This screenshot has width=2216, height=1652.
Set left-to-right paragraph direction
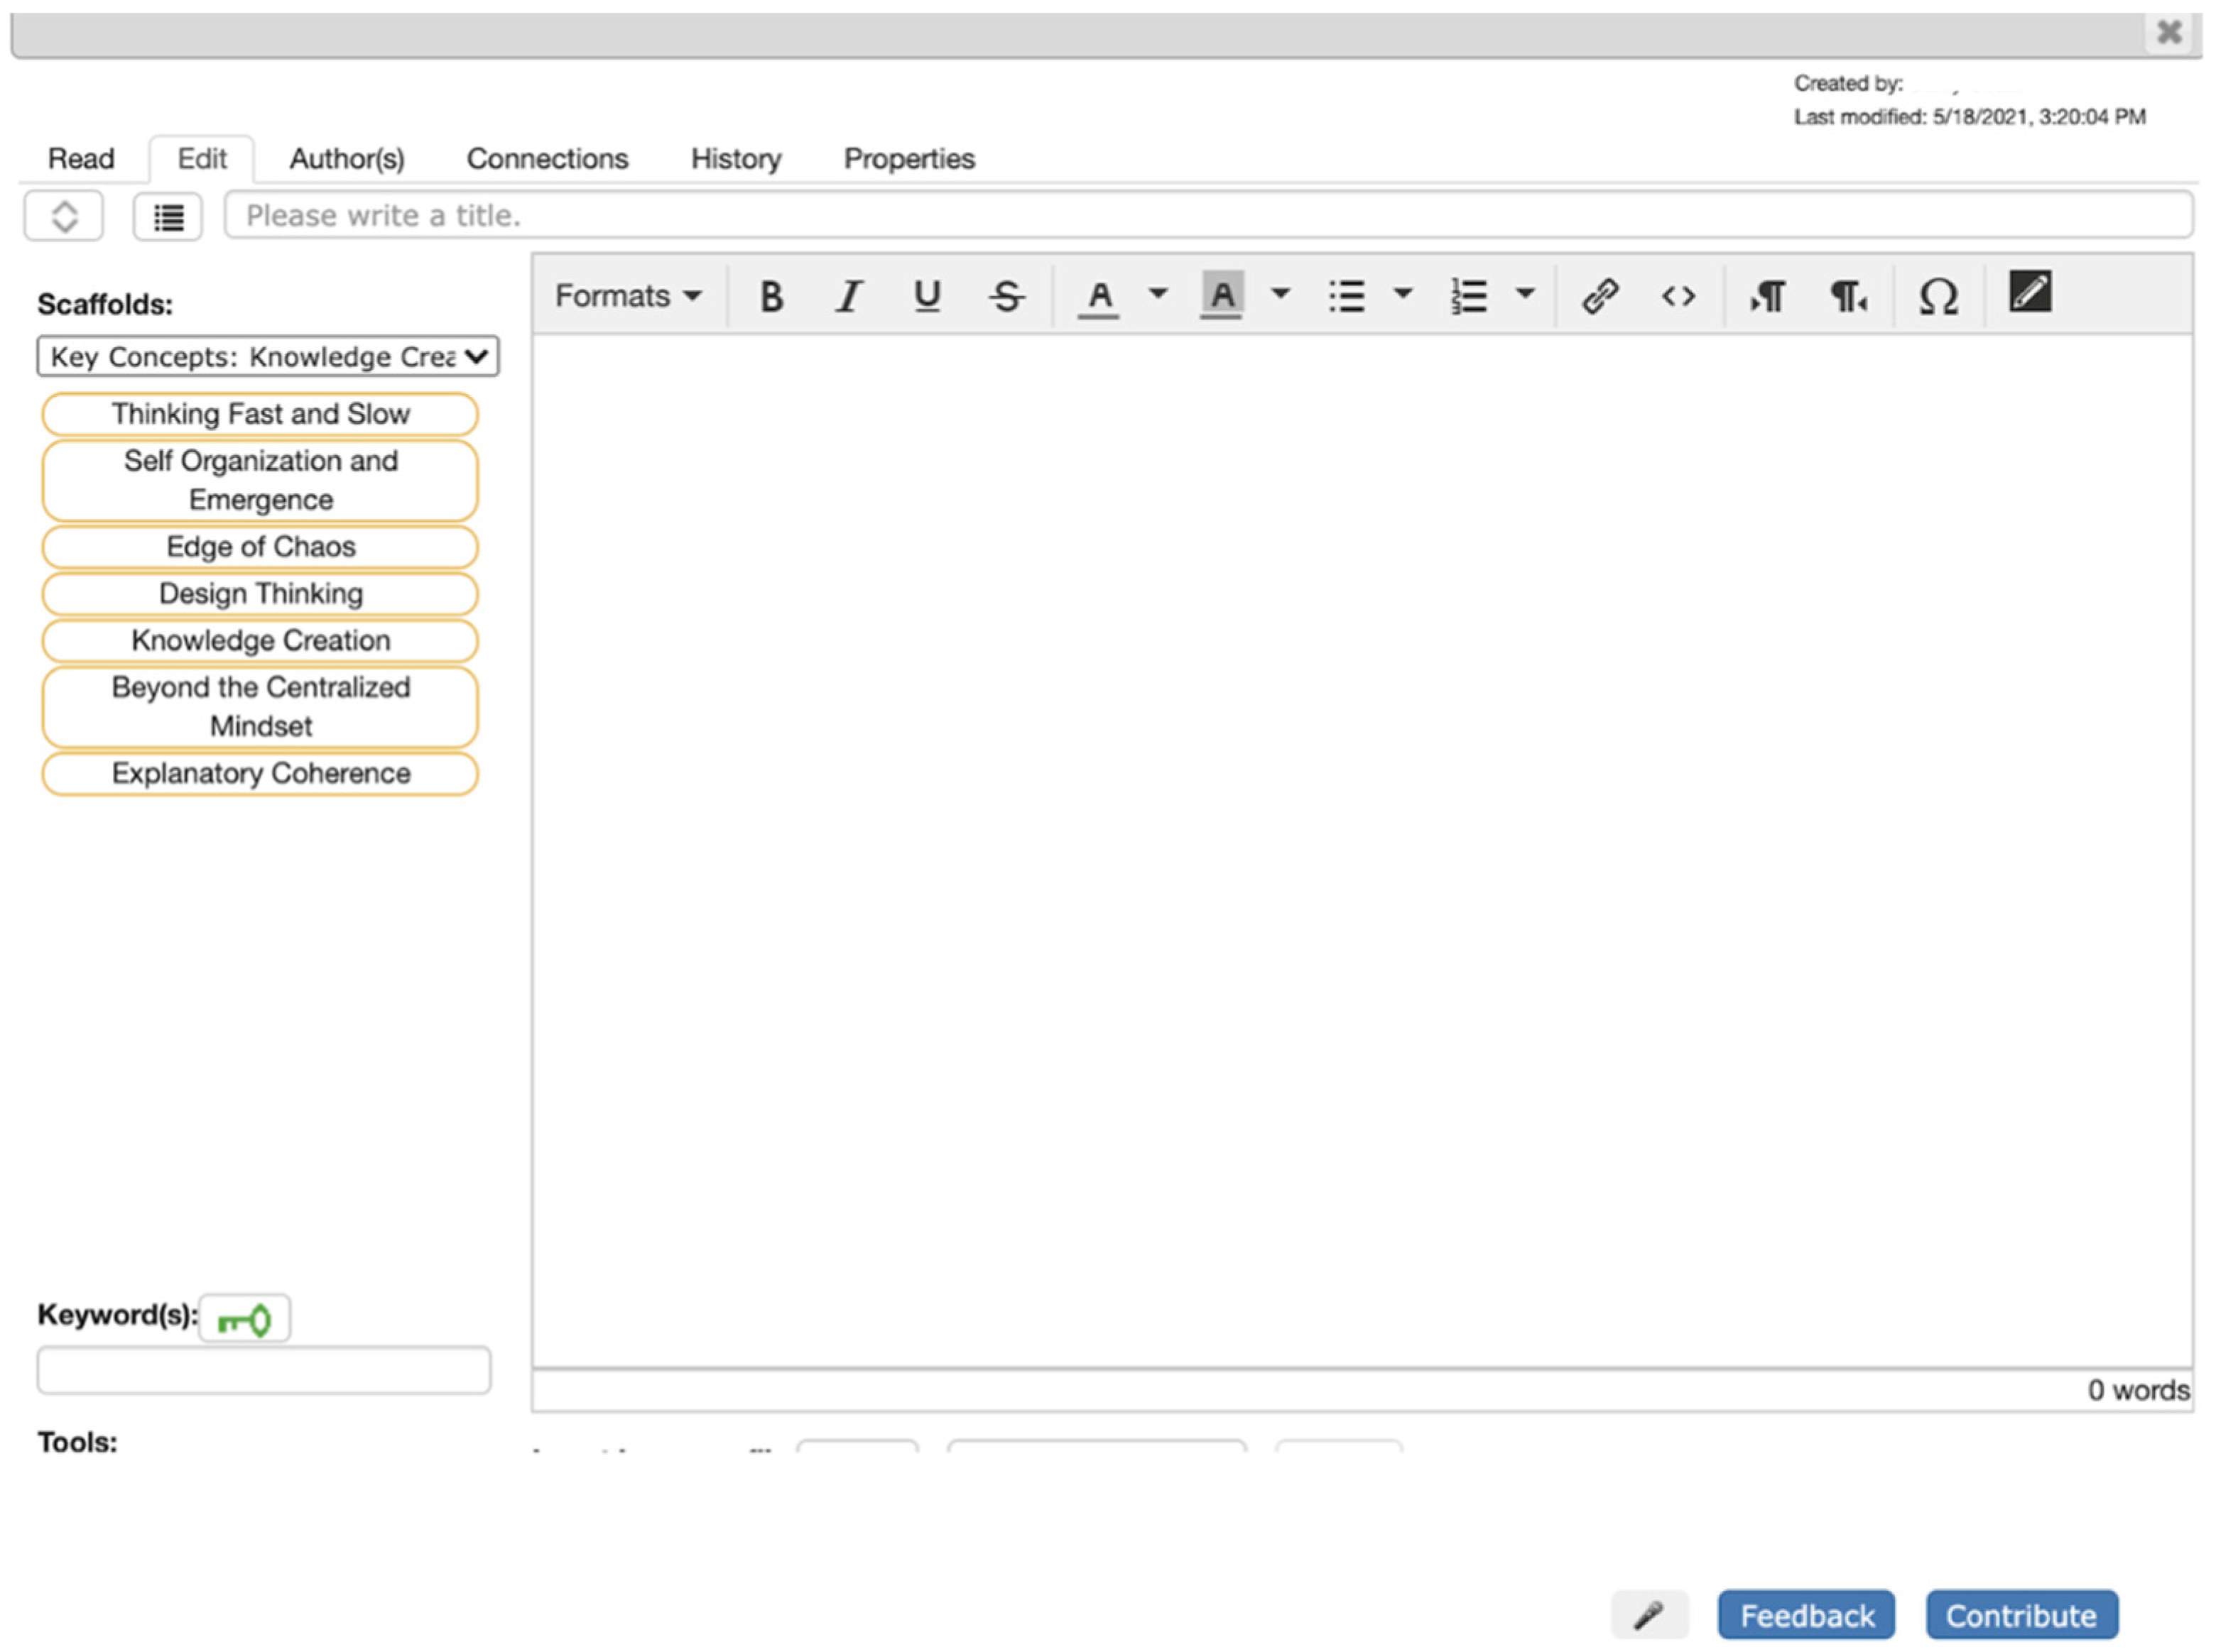click(x=1767, y=296)
